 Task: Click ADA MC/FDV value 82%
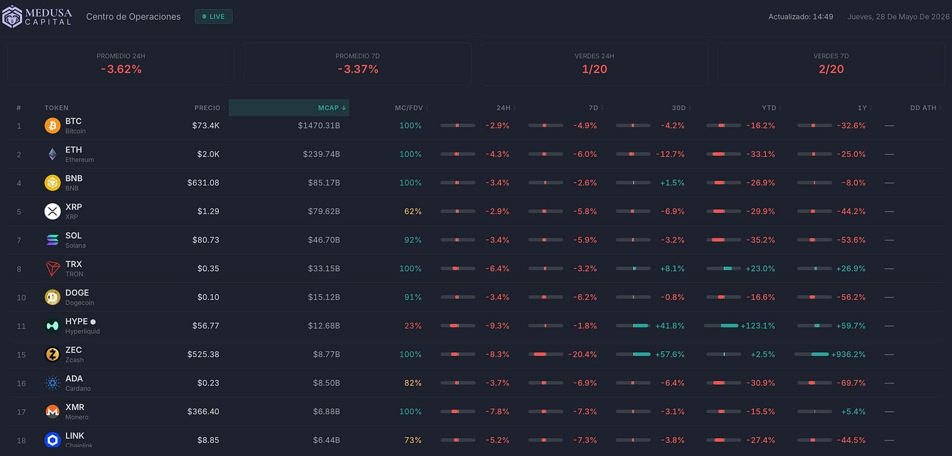click(x=413, y=383)
